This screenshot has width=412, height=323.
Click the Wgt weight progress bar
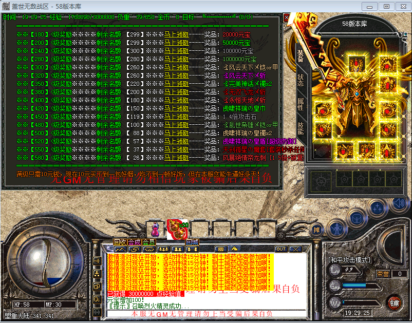362,303
